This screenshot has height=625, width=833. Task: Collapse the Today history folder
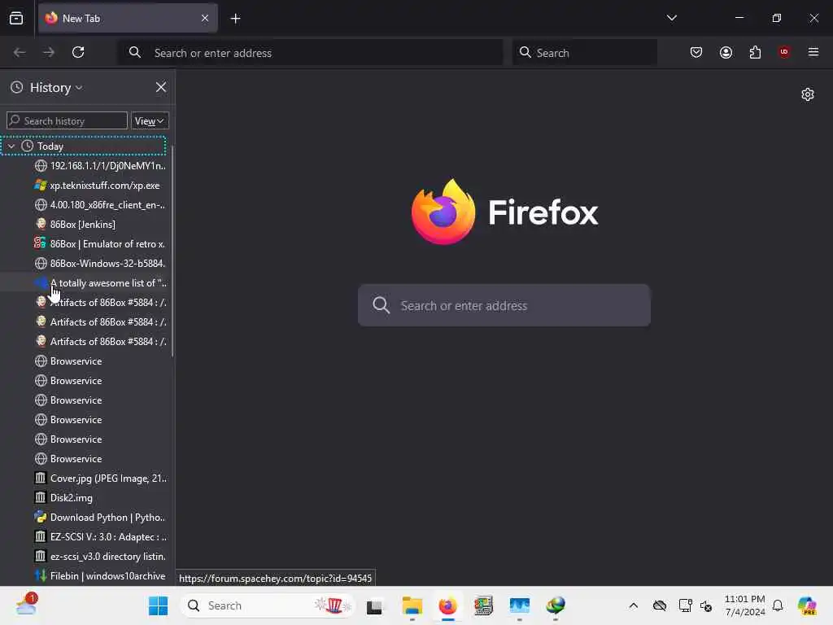click(11, 146)
